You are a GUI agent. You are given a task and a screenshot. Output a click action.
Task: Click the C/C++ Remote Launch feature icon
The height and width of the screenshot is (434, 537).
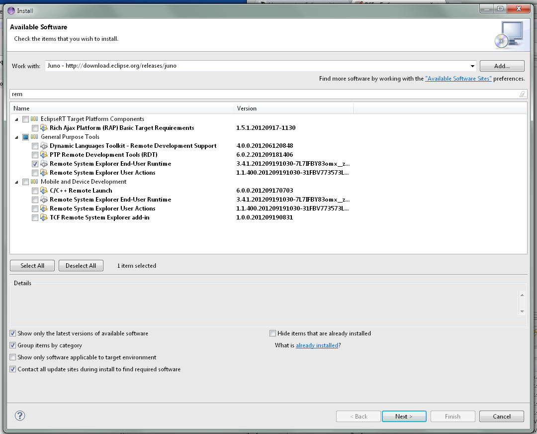pos(44,191)
